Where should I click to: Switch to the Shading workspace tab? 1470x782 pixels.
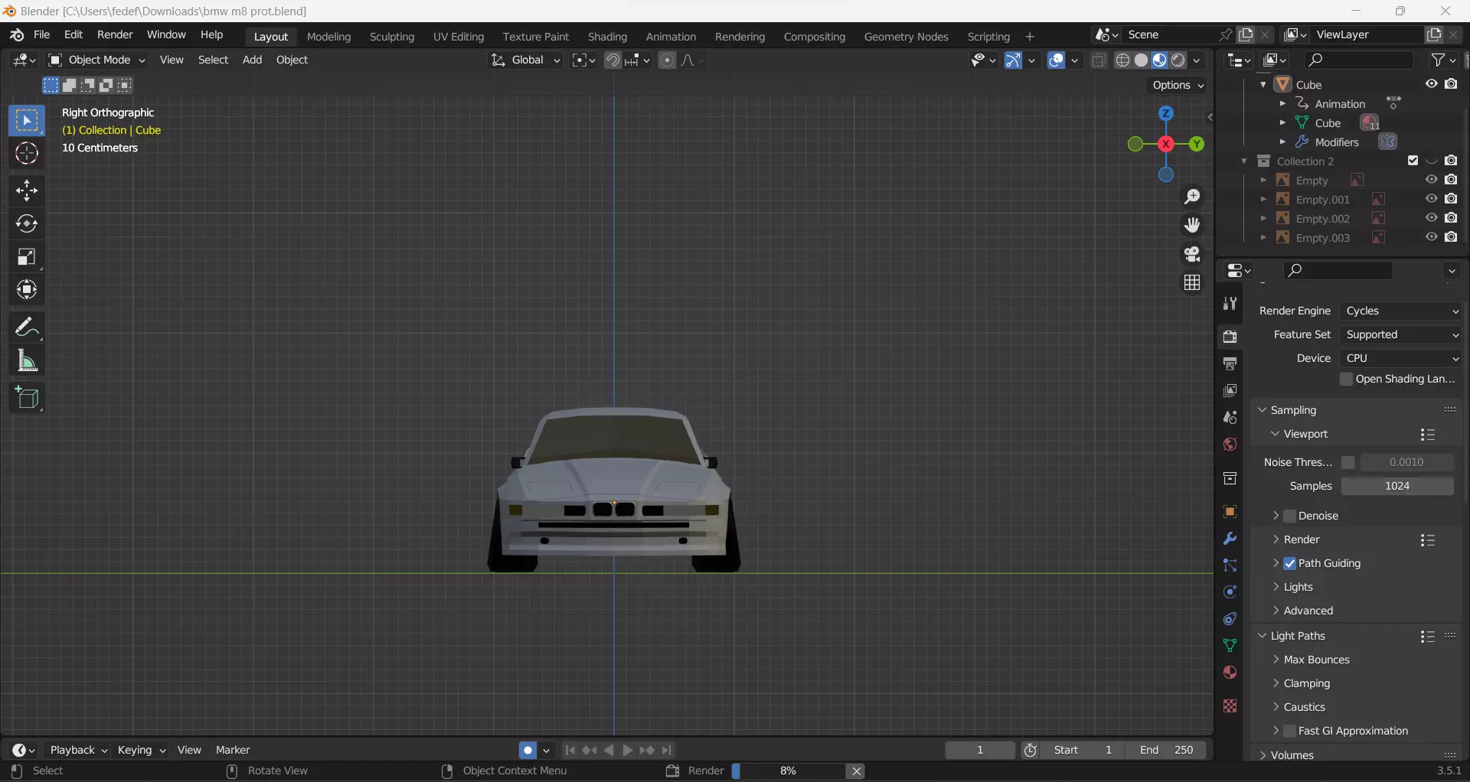click(x=607, y=37)
